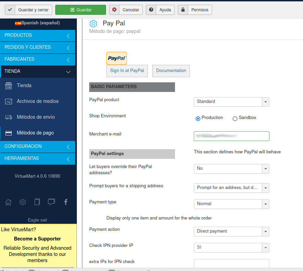The image size is (303, 271).
Task: Click the Ayuda button
Action: (160, 10)
